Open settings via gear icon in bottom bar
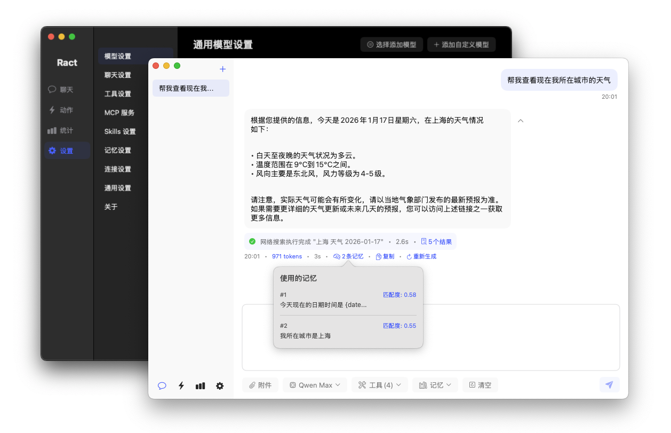 click(x=220, y=385)
